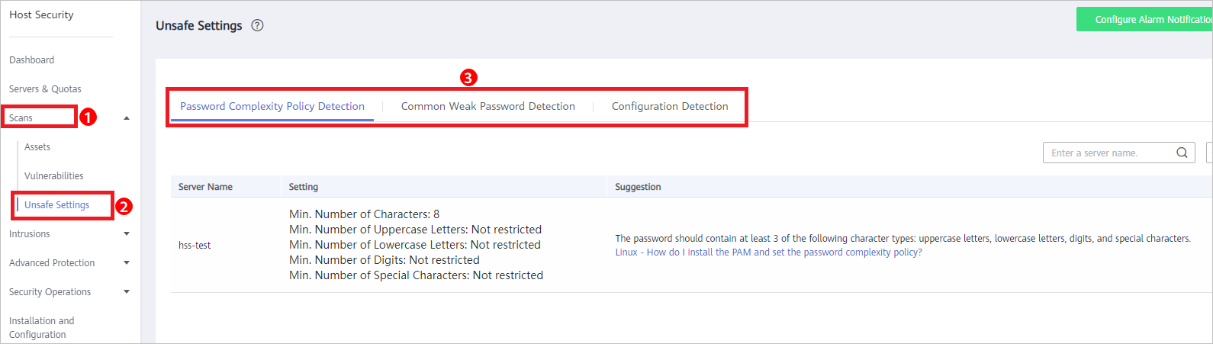Select Password Complexity Policy Detection tab

pos(272,106)
